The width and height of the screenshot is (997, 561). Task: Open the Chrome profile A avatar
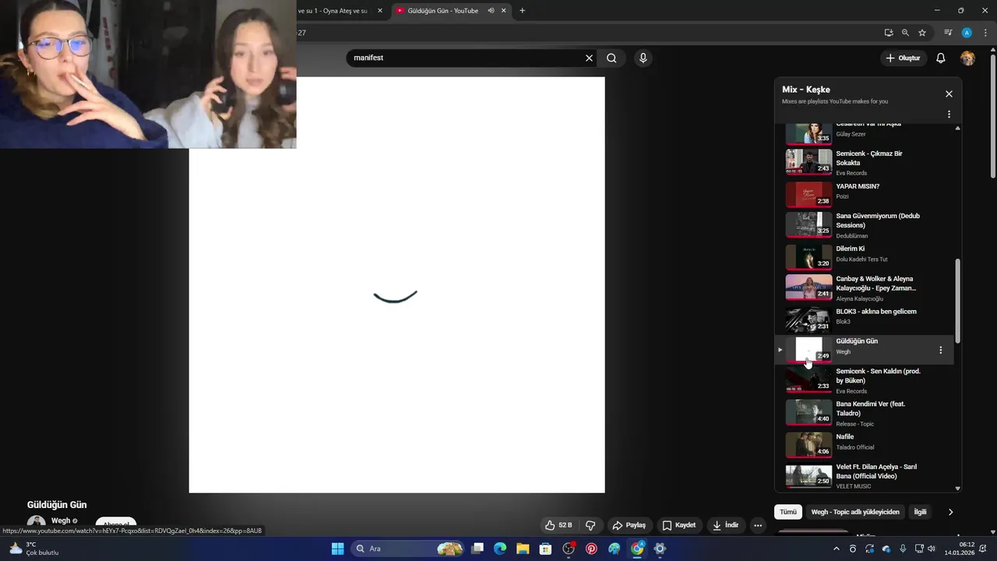pyautogui.click(x=967, y=33)
